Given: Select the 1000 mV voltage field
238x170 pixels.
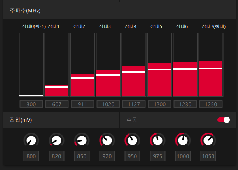Looking at the screenshot, I should [x=183, y=156].
